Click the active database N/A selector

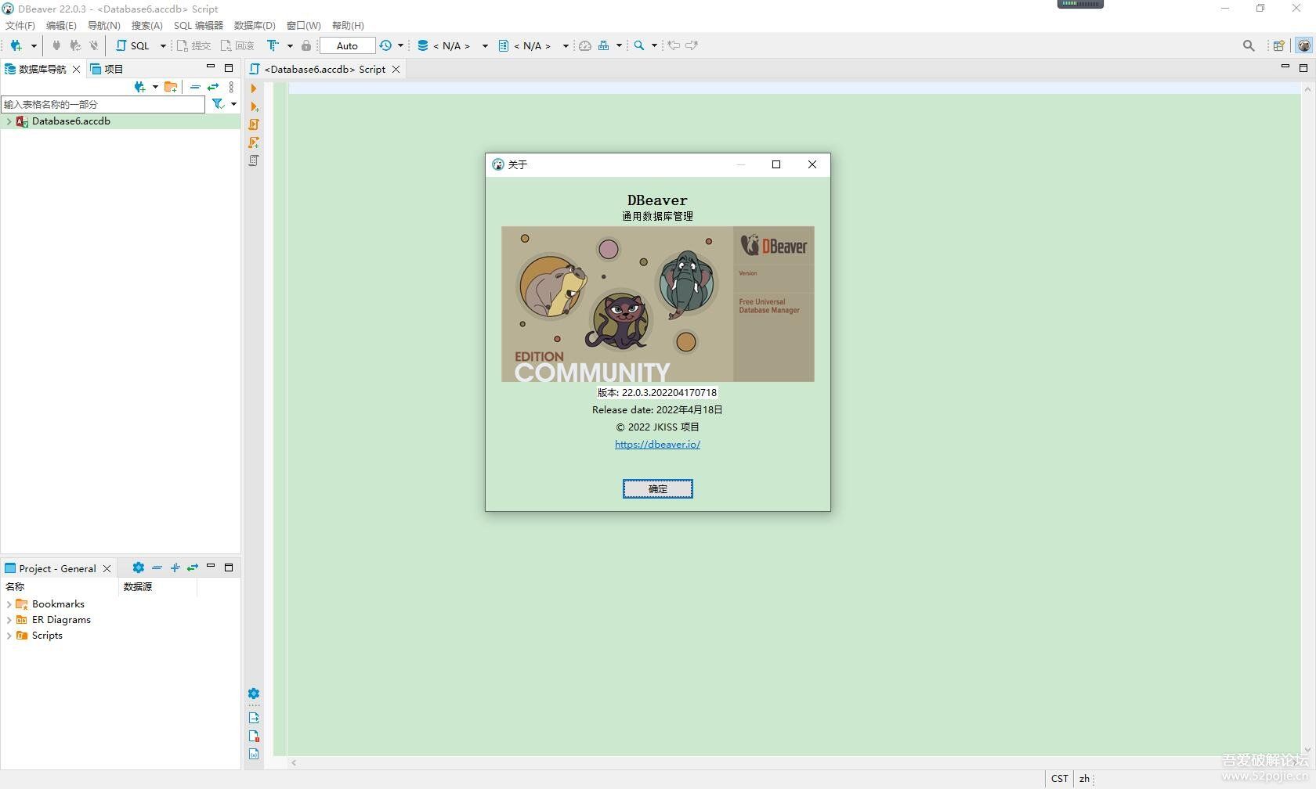(x=452, y=45)
